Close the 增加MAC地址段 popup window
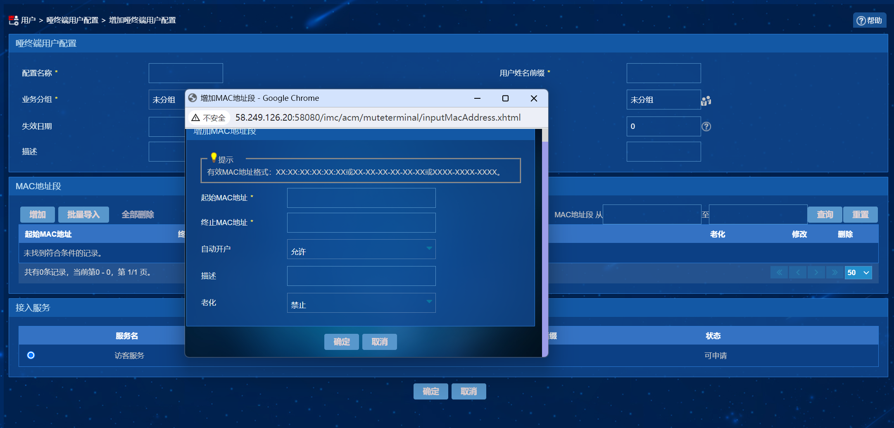Image resolution: width=894 pixels, height=428 pixels. [534, 98]
